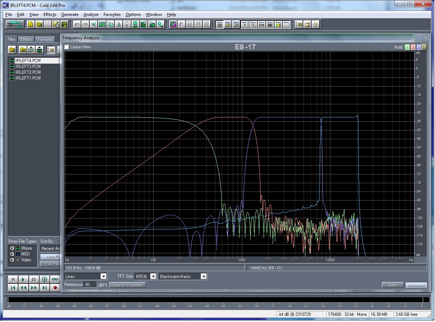
Task: Click the question mark Help icon
Action: [x=316, y=24]
